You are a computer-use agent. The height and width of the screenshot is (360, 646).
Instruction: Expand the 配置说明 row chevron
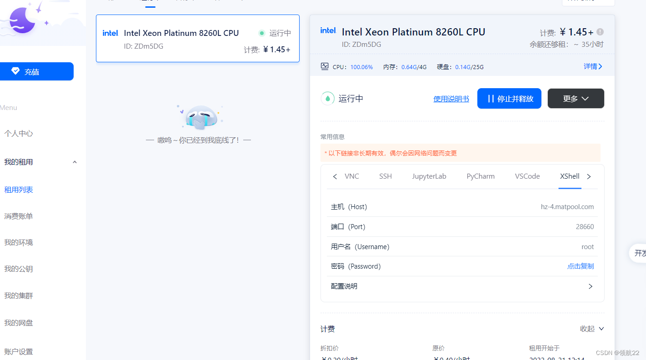click(591, 286)
